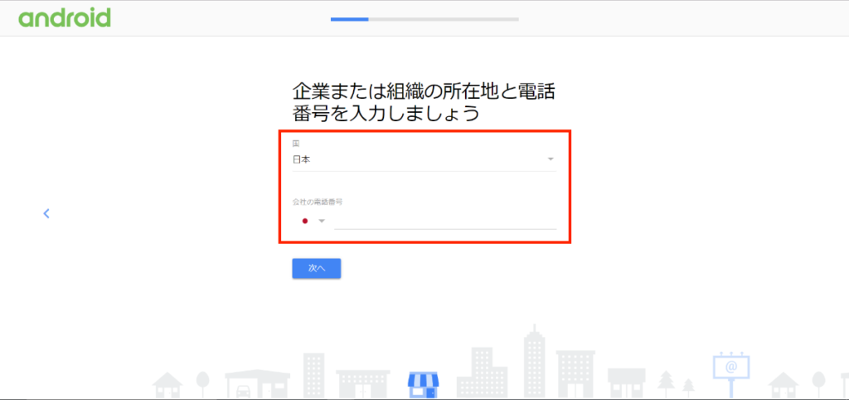Go back using the left chevron arrow
The width and height of the screenshot is (849, 400).
coord(46,213)
